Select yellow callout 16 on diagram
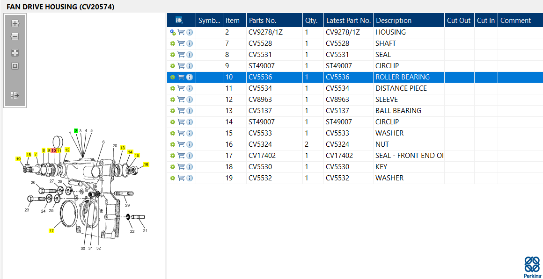The width and height of the screenshot is (543, 279). click(x=146, y=164)
